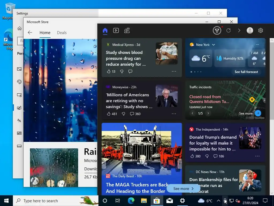274x206 pixels.
Task: Go to next traffic incident
Action: (x=208, y=113)
